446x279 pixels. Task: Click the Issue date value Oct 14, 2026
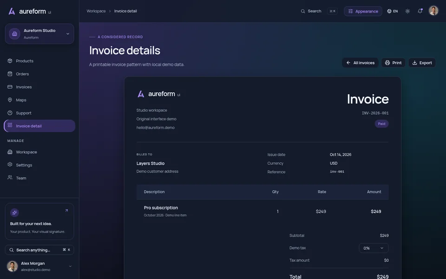click(x=341, y=154)
